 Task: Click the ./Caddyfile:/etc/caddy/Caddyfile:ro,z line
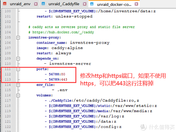92,101
